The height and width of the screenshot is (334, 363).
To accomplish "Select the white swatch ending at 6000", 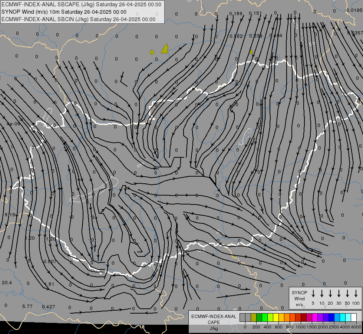I will pos(353,317).
